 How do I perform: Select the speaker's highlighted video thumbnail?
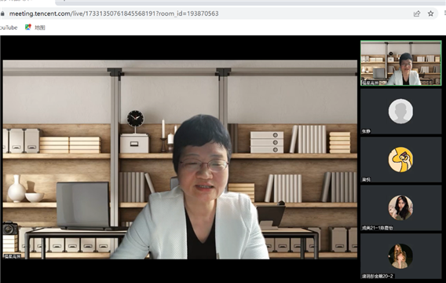pyautogui.click(x=400, y=63)
